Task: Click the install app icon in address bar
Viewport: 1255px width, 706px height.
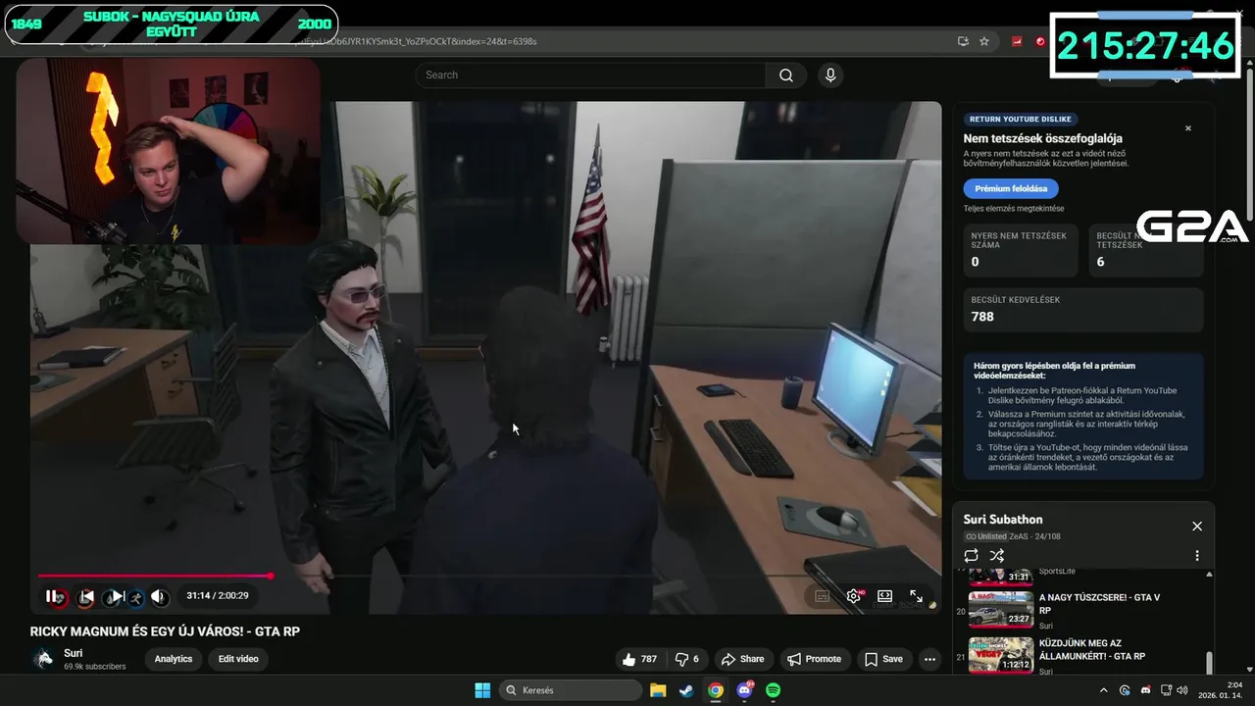Action: click(x=963, y=41)
